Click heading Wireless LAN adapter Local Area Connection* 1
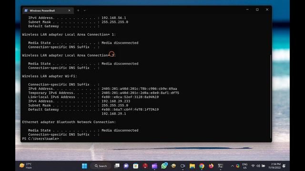Viewport: 305px width, 171px height. click(x=69, y=35)
